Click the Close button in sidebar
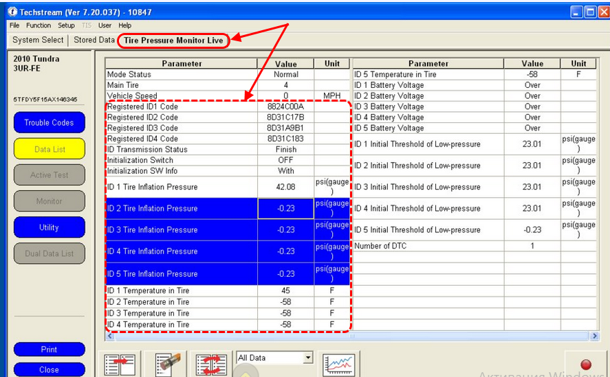 [49, 369]
